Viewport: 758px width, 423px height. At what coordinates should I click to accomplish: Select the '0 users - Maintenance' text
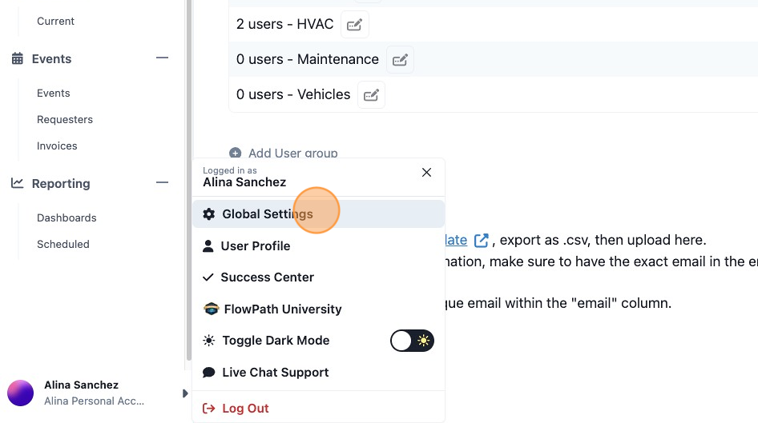point(308,59)
